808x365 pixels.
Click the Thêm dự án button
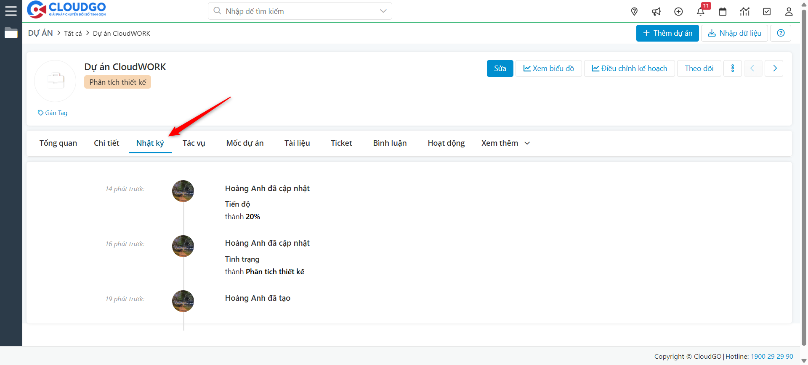point(667,33)
